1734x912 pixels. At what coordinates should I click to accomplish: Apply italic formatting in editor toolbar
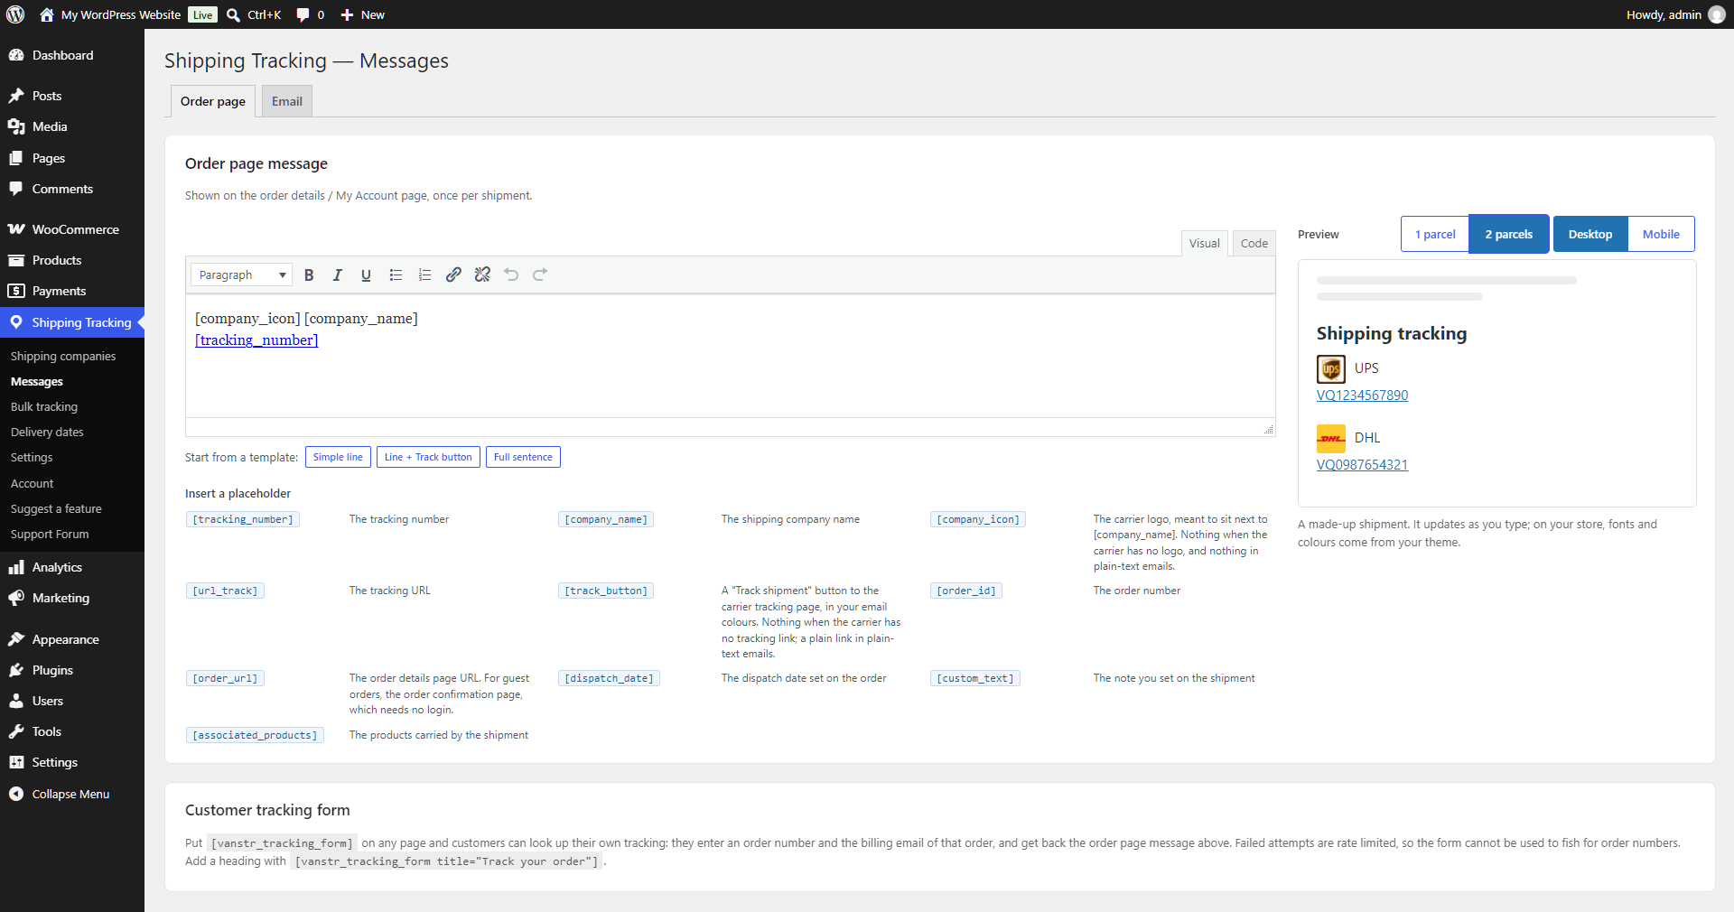click(337, 275)
